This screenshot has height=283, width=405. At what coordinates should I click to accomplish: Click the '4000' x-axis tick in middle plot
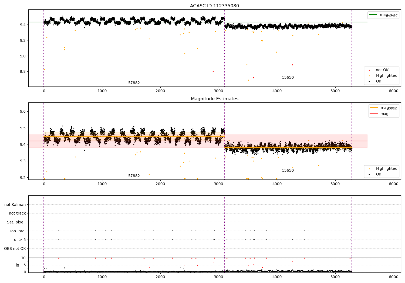coord(277,184)
